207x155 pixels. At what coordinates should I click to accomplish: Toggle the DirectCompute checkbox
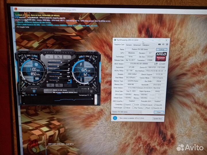[141, 105]
